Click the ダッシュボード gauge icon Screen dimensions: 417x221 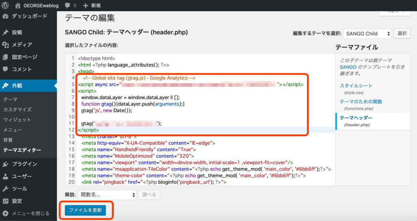tap(5, 16)
